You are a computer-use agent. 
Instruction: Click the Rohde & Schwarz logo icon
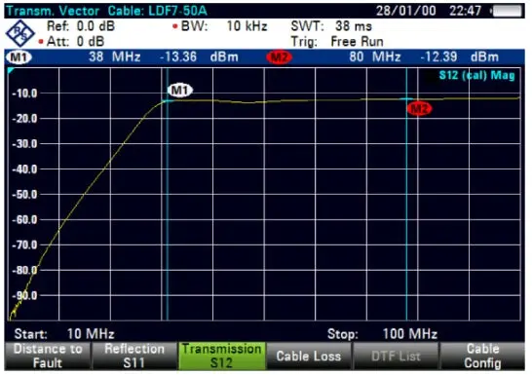click(20, 33)
